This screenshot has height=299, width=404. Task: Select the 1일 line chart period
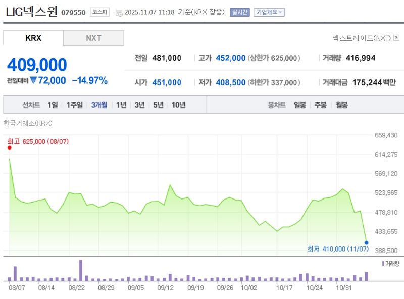click(x=53, y=105)
